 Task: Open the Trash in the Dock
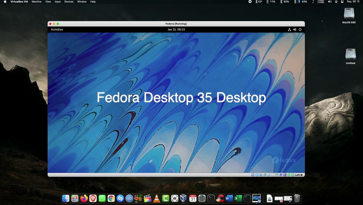pos(297,198)
